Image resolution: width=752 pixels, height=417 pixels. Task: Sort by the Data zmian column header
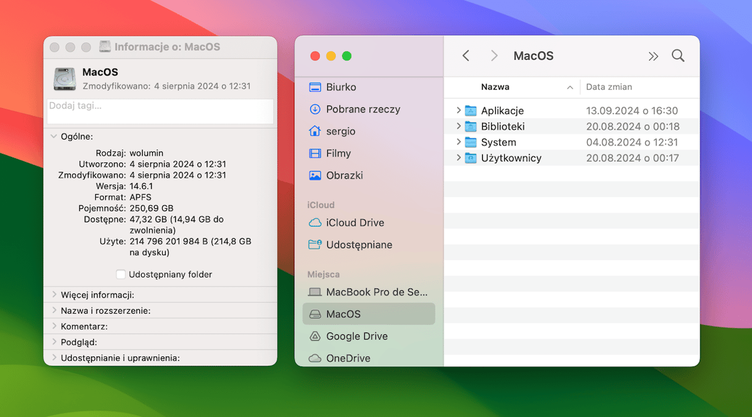609,87
